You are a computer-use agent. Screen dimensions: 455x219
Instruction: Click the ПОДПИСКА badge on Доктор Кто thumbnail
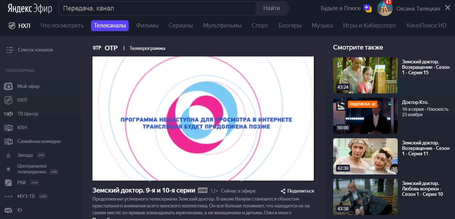click(x=362, y=104)
